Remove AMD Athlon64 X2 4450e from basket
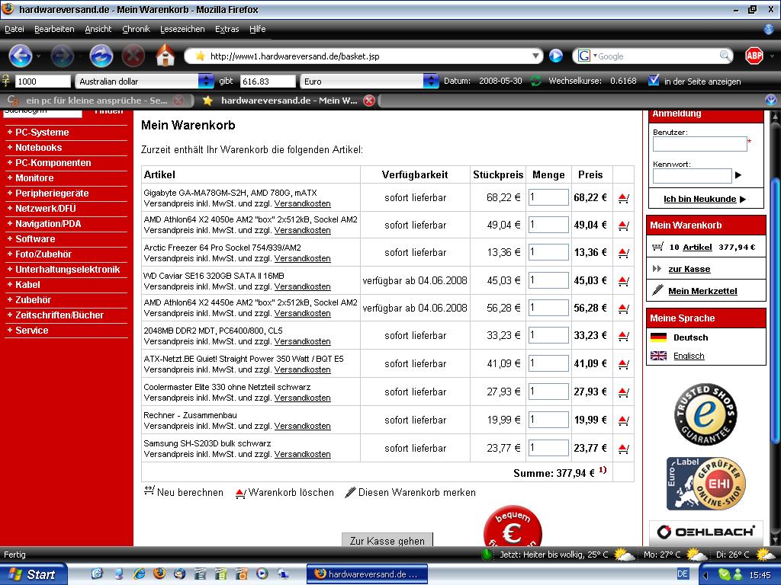781x585 pixels. click(623, 308)
